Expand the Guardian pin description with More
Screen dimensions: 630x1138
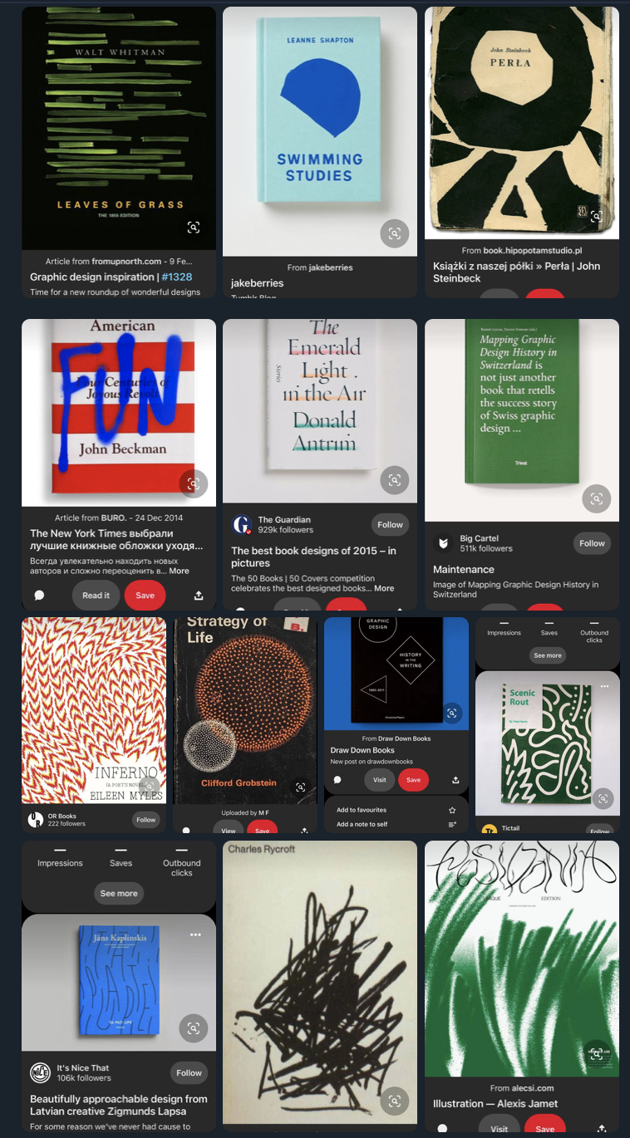384,588
